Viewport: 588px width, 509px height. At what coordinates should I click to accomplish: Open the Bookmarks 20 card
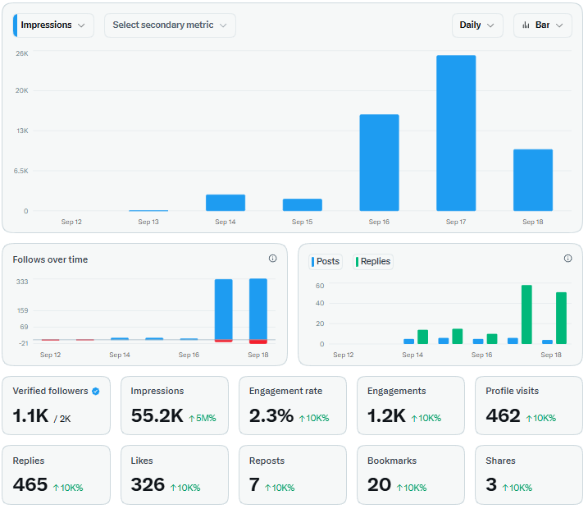pyautogui.click(x=411, y=475)
